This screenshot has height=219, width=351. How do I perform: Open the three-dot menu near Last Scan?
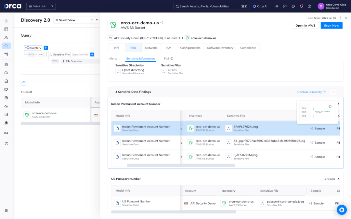pos(341,18)
